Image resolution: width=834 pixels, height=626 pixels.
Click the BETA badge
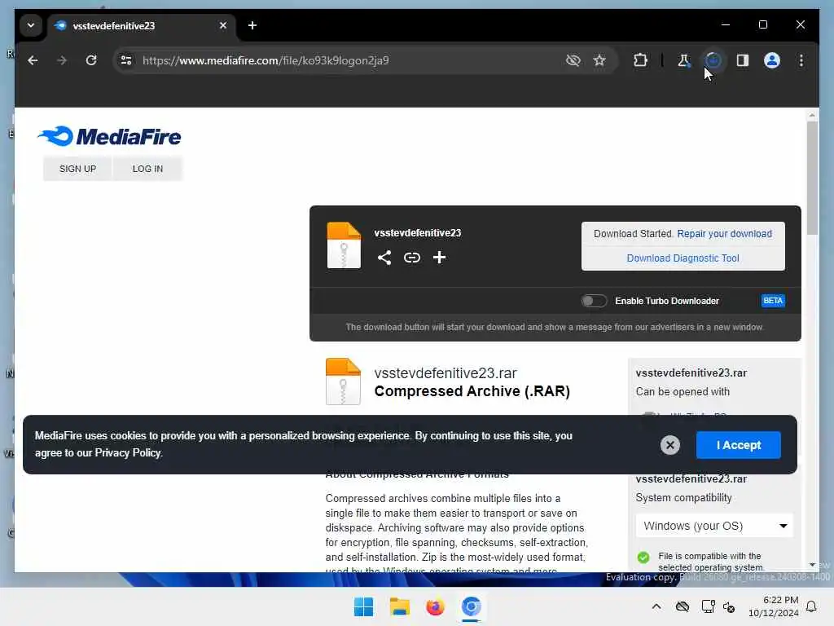pos(773,301)
